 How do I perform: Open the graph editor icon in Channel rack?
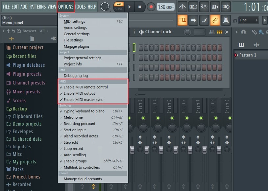(x=212, y=32)
